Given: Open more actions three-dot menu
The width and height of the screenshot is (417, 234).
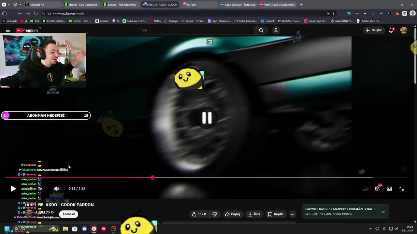Looking at the screenshot, I should (x=293, y=214).
